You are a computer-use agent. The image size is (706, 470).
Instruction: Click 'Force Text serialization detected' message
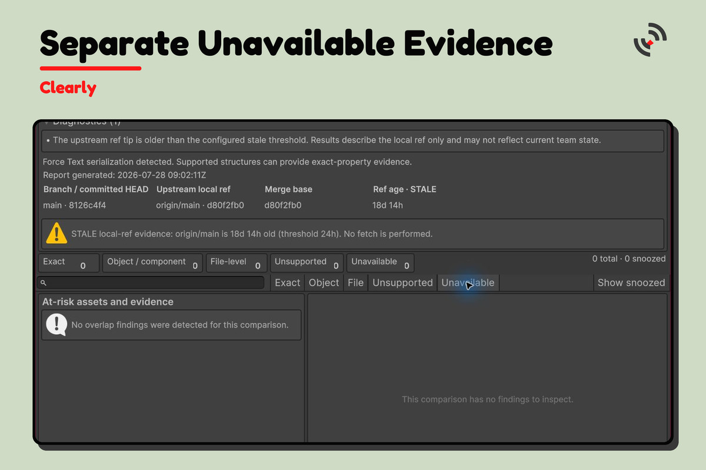pos(227,162)
